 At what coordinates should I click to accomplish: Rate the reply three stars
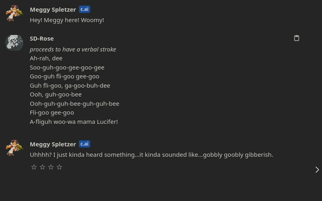pyautogui.click(x=51, y=167)
